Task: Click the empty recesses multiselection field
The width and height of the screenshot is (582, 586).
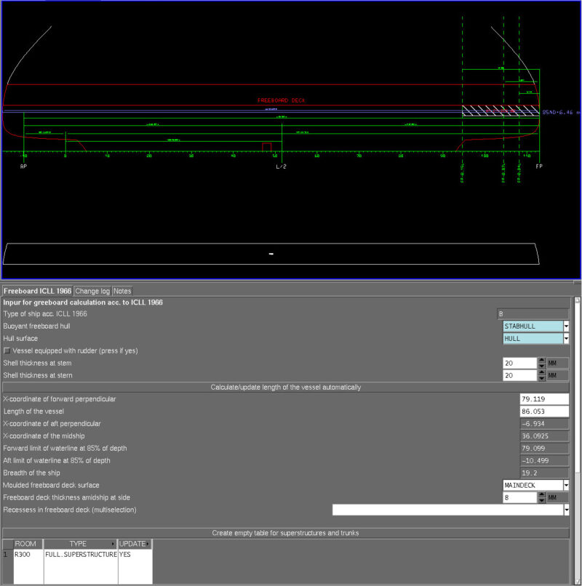Action: tap(447, 510)
